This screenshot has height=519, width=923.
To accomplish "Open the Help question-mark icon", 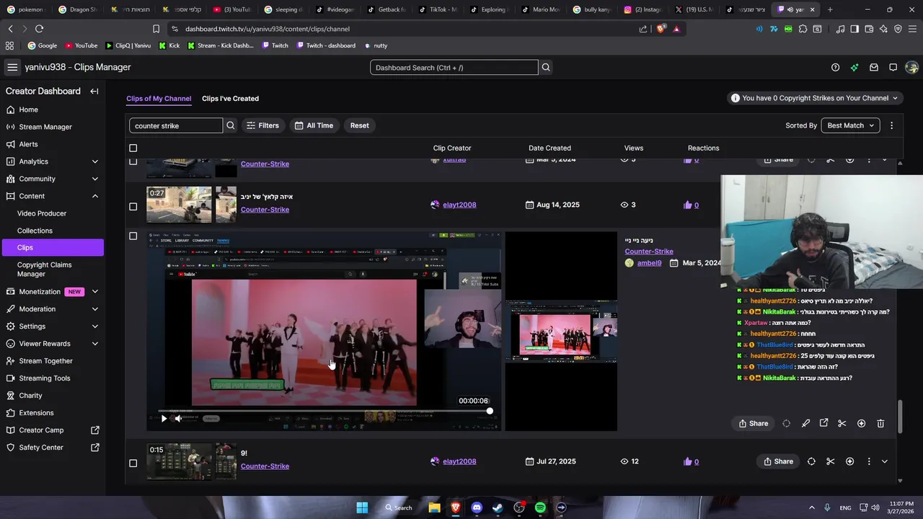I will pyautogui.click(x=835, y=67).
